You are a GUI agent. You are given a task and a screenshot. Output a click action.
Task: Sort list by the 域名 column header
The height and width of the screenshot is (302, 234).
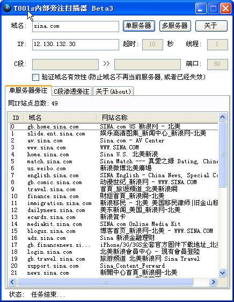[x=60, y=117]
